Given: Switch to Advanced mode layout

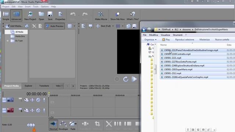Looking at the screenshot, I should (16, 15).
